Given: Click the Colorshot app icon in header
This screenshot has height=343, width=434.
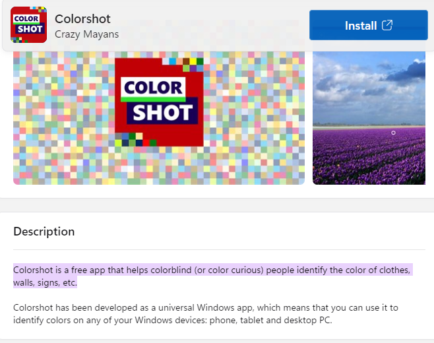Looking at the screenshot, I should pyautogui.click(x=28, y=25).
